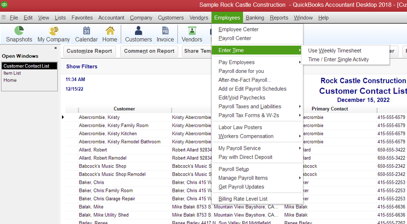Expand Pay Employees submenu
This screenshot has height=224, width=407.
coord(257,62)
